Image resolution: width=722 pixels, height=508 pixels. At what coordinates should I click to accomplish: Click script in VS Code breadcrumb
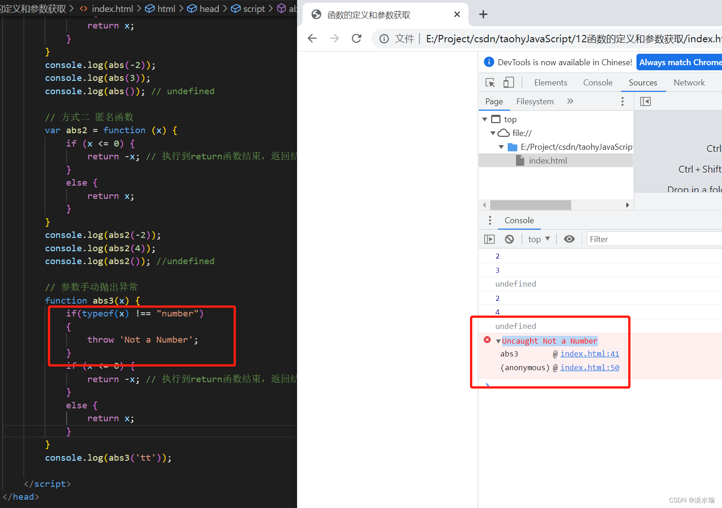254,9
